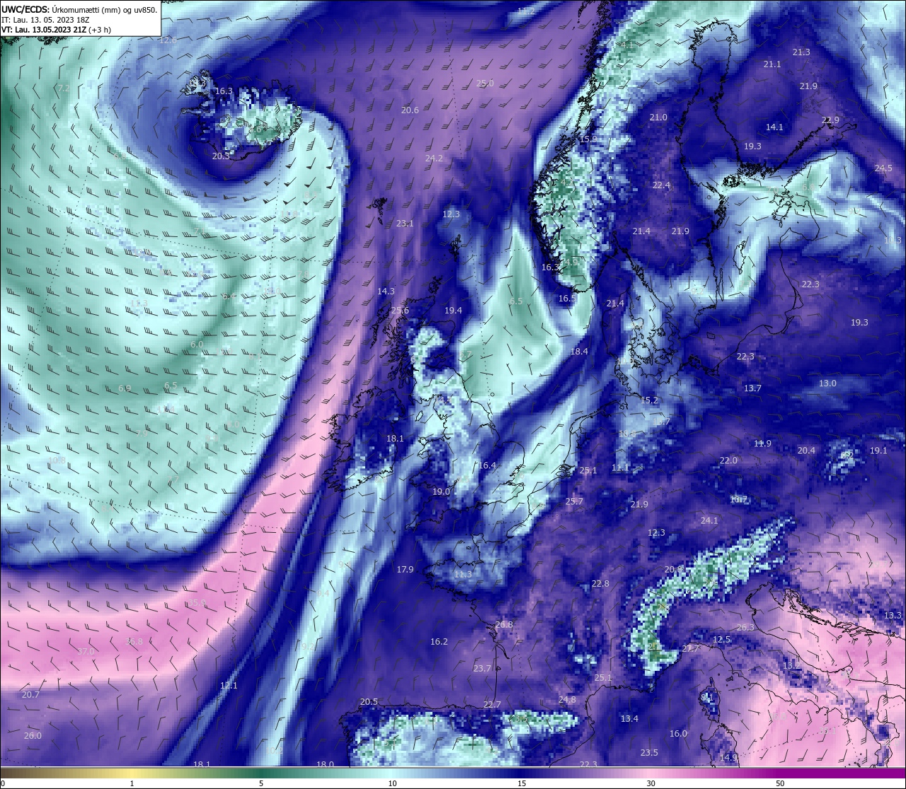Click the map value 21.1
This screenshot has width=906, height=789.
coord(772,64)
